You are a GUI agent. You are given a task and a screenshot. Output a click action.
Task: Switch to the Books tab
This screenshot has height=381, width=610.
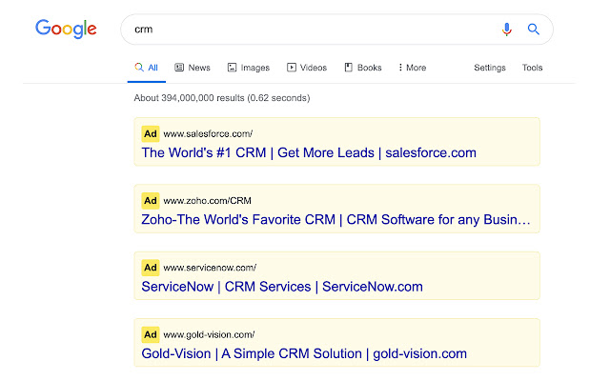(x=363, y=68)
